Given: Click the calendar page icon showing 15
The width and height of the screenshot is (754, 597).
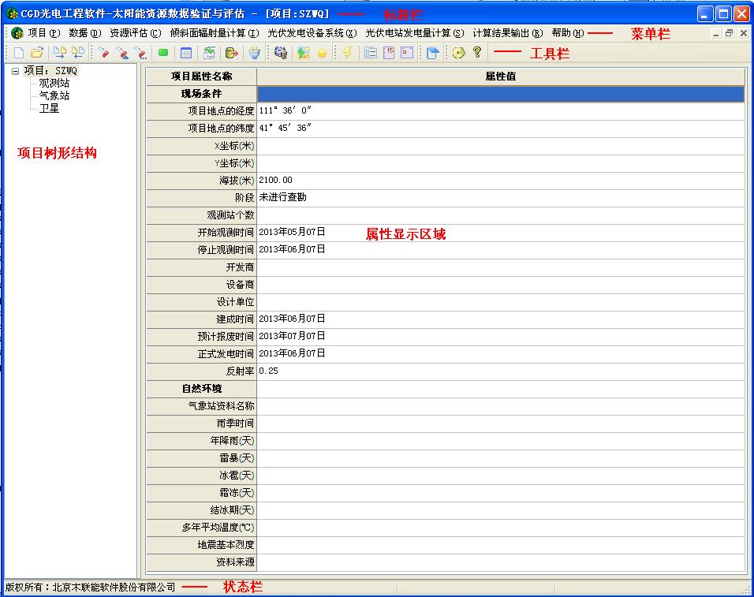Looking at the screenshot, I should 389,53.
